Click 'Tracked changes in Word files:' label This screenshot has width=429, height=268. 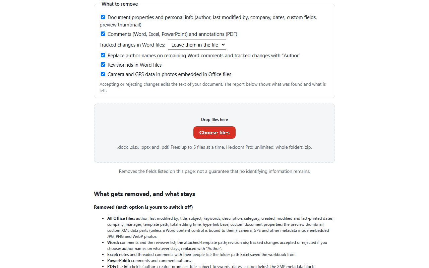click(132, 45)
